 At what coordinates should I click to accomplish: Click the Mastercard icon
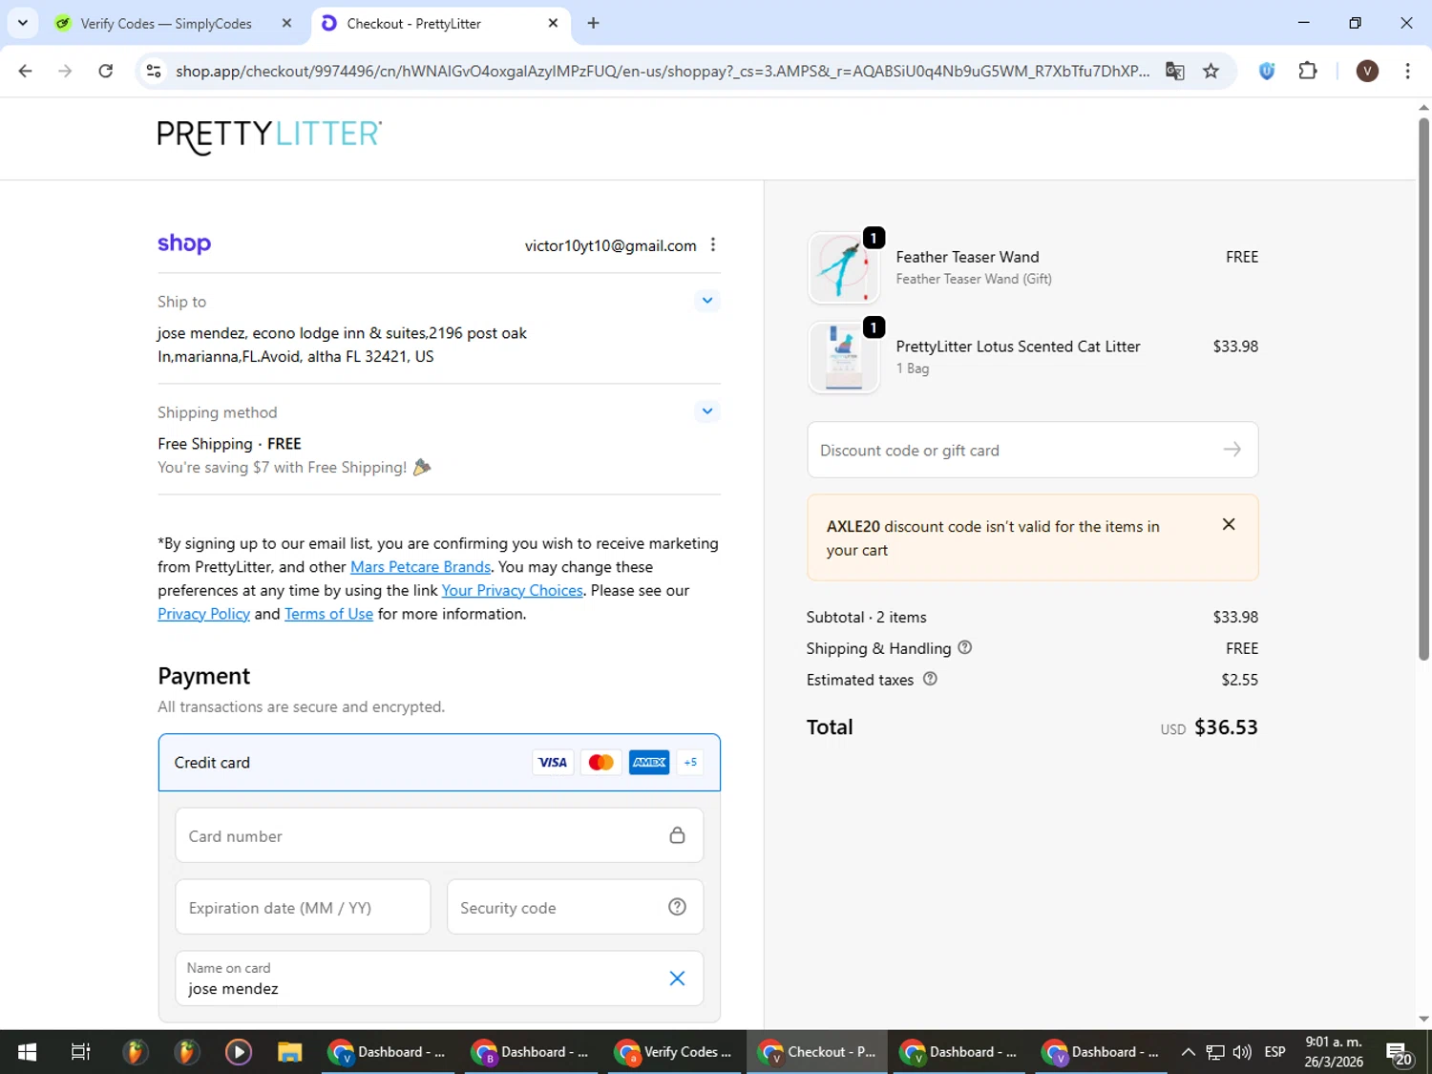coord(600,763)
